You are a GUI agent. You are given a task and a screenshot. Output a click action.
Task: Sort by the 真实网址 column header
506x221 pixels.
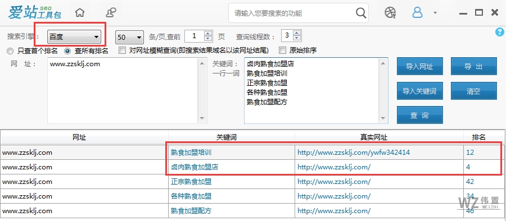(379, 137)
